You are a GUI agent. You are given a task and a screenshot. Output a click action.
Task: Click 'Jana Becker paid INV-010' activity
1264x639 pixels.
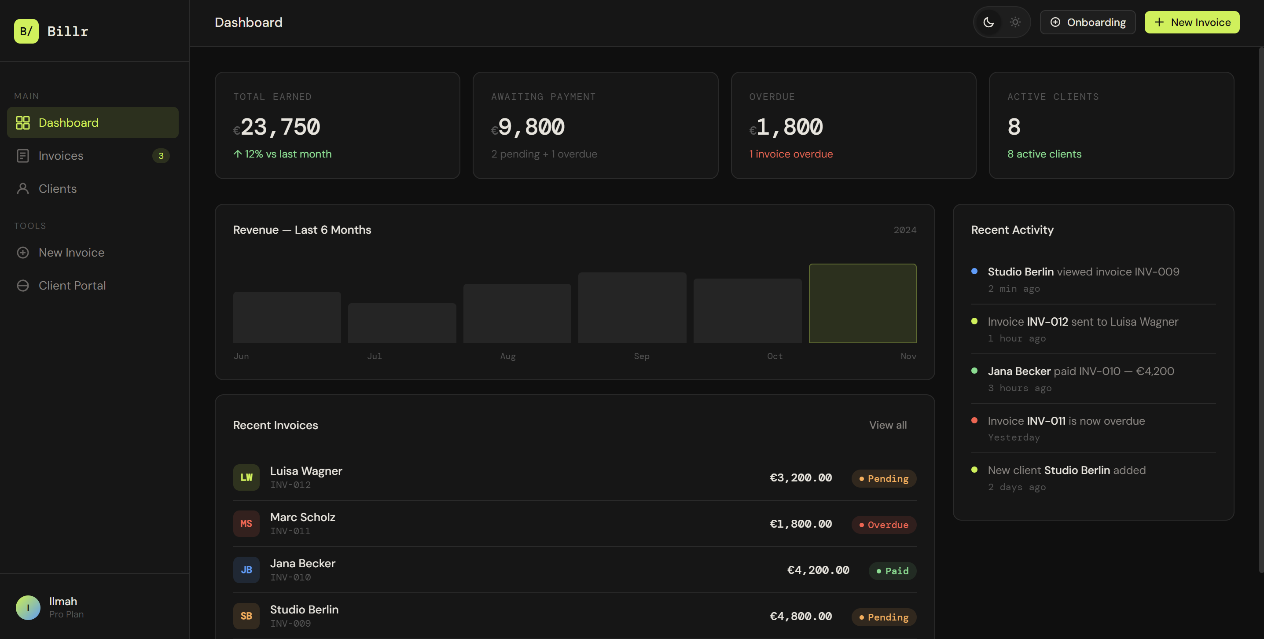tap(1093, 379)
